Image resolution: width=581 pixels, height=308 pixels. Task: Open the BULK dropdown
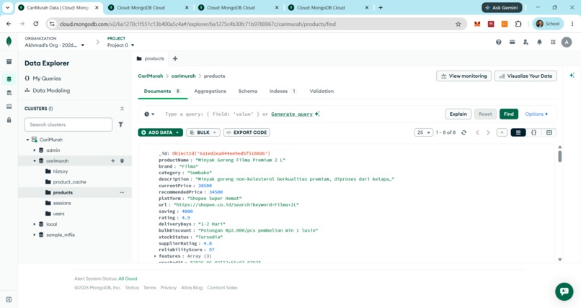click(x=203, y=132)
